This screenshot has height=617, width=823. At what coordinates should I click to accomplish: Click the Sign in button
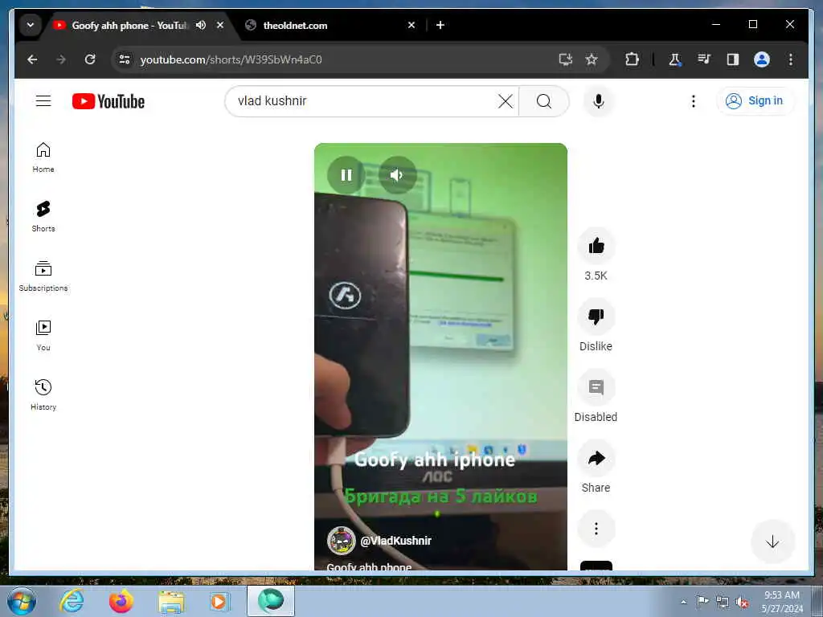coord(754,100)
